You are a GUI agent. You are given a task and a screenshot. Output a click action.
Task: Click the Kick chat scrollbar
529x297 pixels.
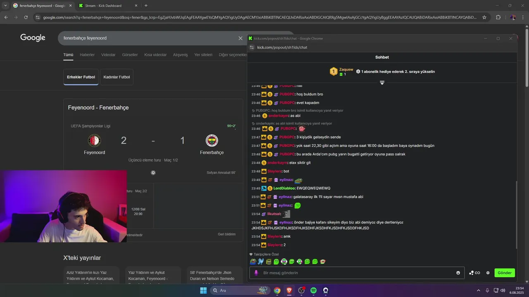tap(516, 214)
